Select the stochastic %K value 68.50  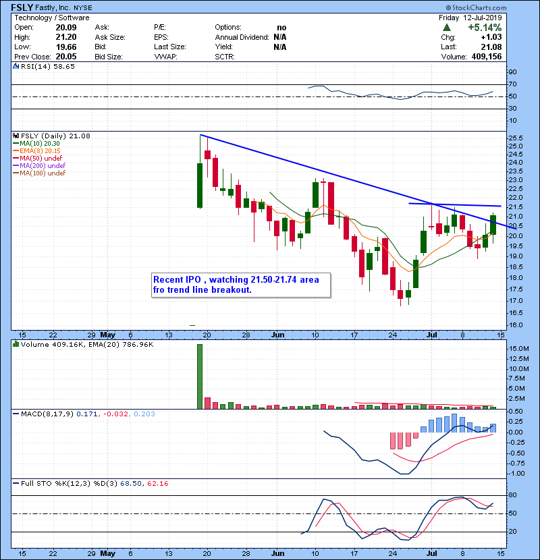pos(131,484)
